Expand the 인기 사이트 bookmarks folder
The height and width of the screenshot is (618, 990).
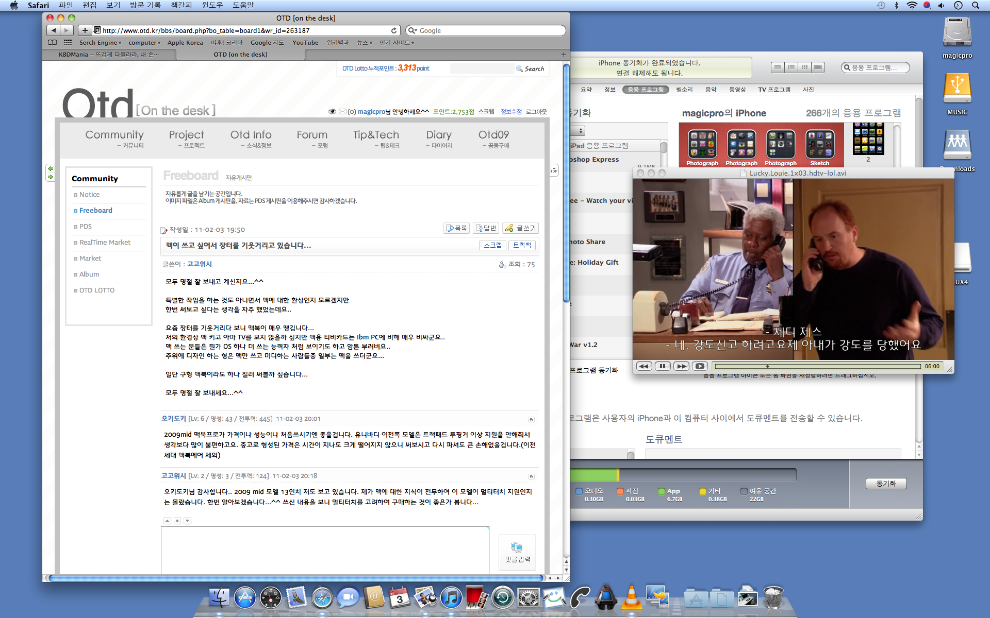pos(397,43)
